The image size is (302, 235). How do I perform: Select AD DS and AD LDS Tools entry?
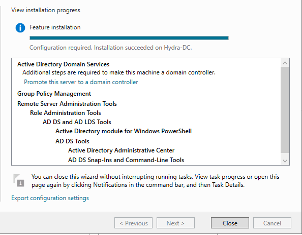[77, 122]
